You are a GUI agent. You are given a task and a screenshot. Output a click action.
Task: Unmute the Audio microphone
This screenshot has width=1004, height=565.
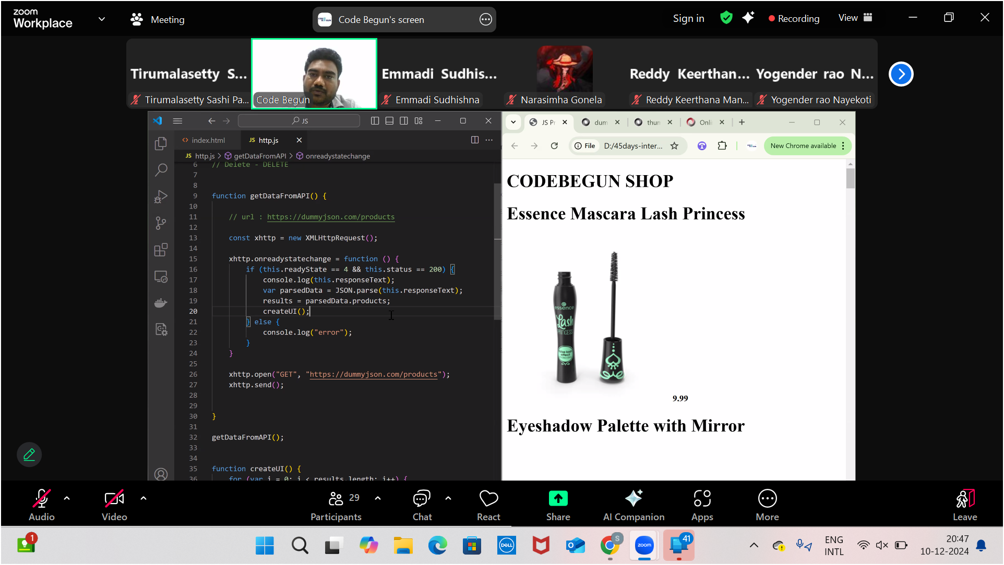point(41,505)
